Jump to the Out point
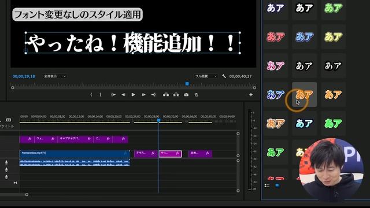The image size is (370, 208). [153, 95]
